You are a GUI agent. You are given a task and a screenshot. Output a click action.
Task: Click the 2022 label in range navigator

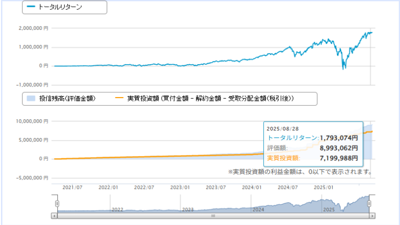pos(117,210)
